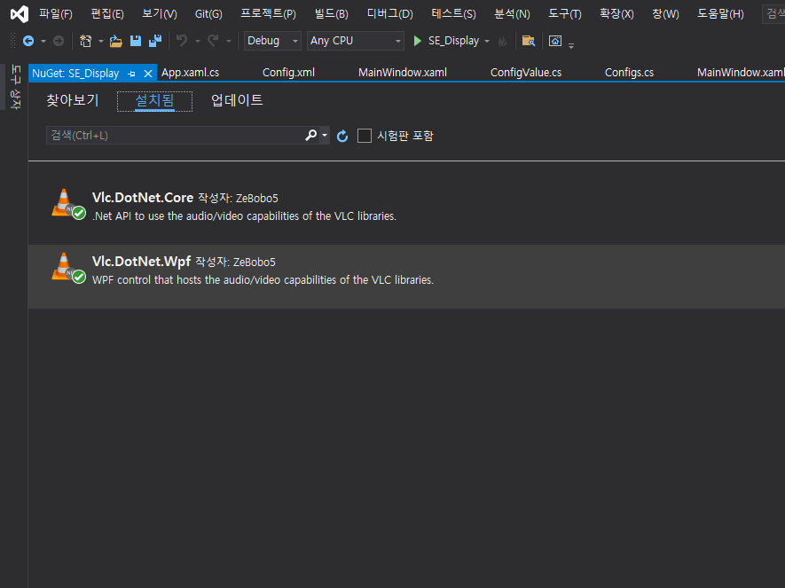
Task: Enable the 시험판 포함 prerelease checkbox
Action: (365, 135)
